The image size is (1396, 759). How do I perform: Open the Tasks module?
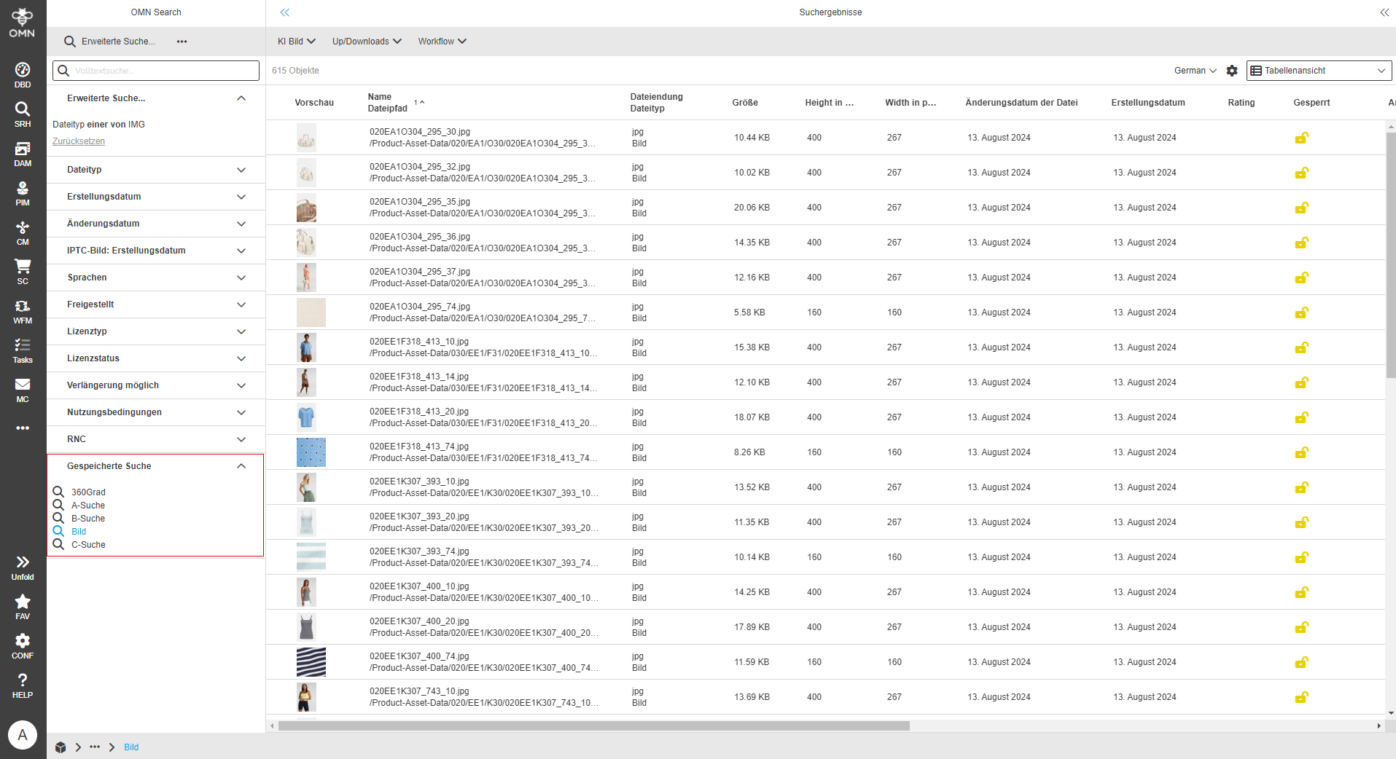tap(22, 348)
